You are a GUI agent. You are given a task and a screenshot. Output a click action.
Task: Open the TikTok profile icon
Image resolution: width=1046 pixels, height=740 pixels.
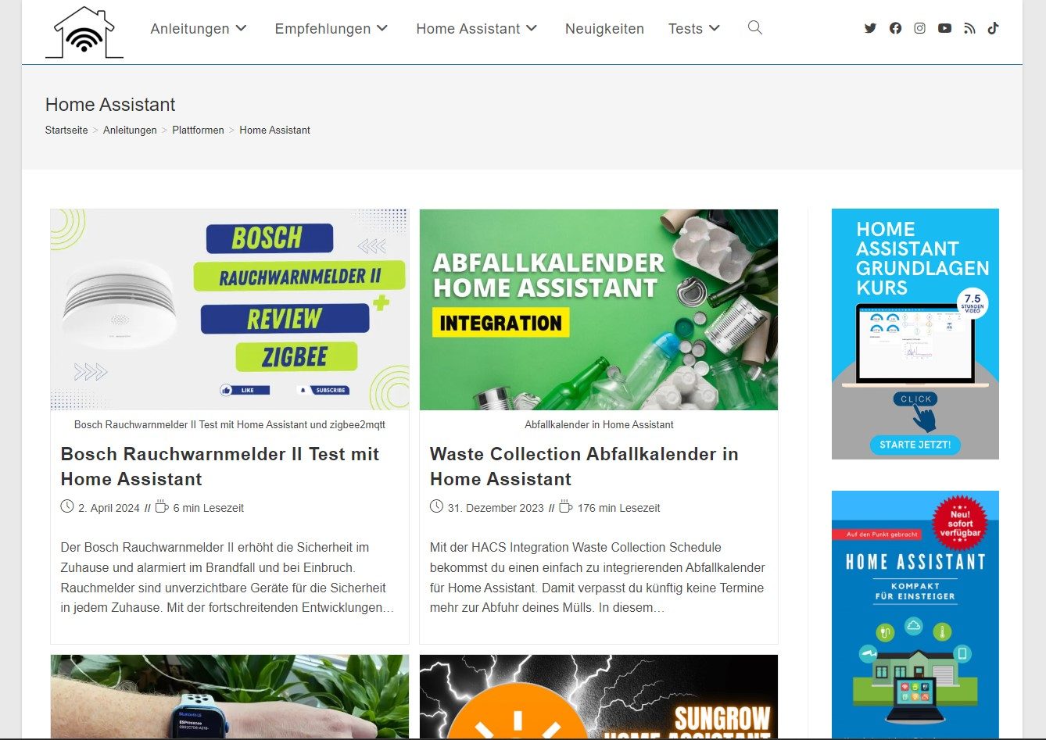point(993,28)
